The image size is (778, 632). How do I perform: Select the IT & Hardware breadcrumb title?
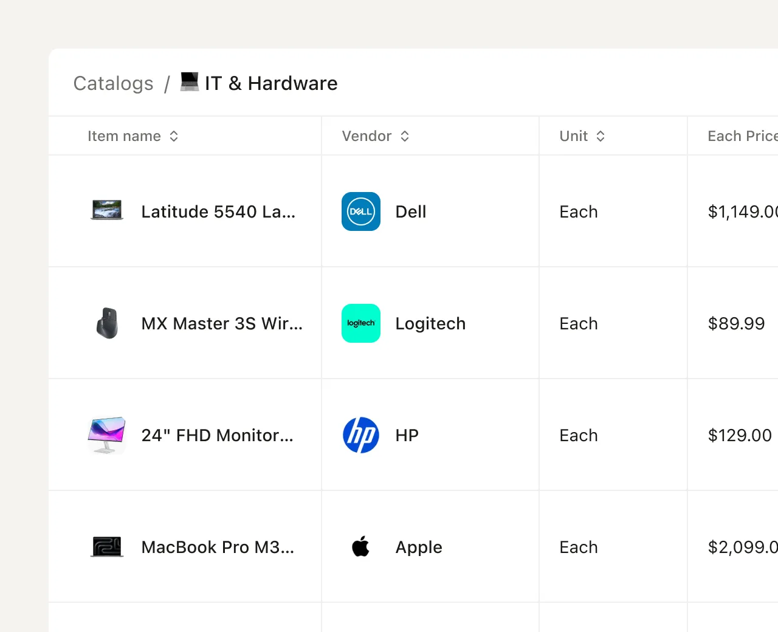[x=271, y=83]
